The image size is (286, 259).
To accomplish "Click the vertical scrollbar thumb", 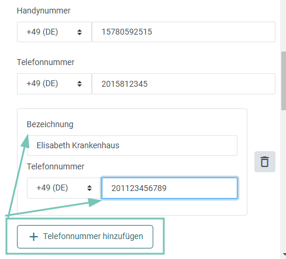I will click(x=284, y=81).
